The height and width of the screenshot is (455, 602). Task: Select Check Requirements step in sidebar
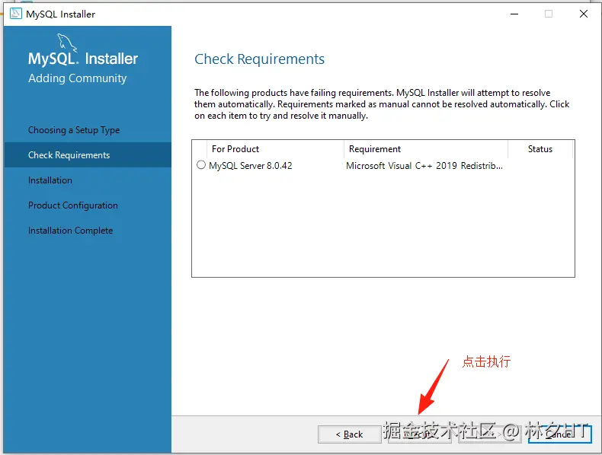point(88,155)
